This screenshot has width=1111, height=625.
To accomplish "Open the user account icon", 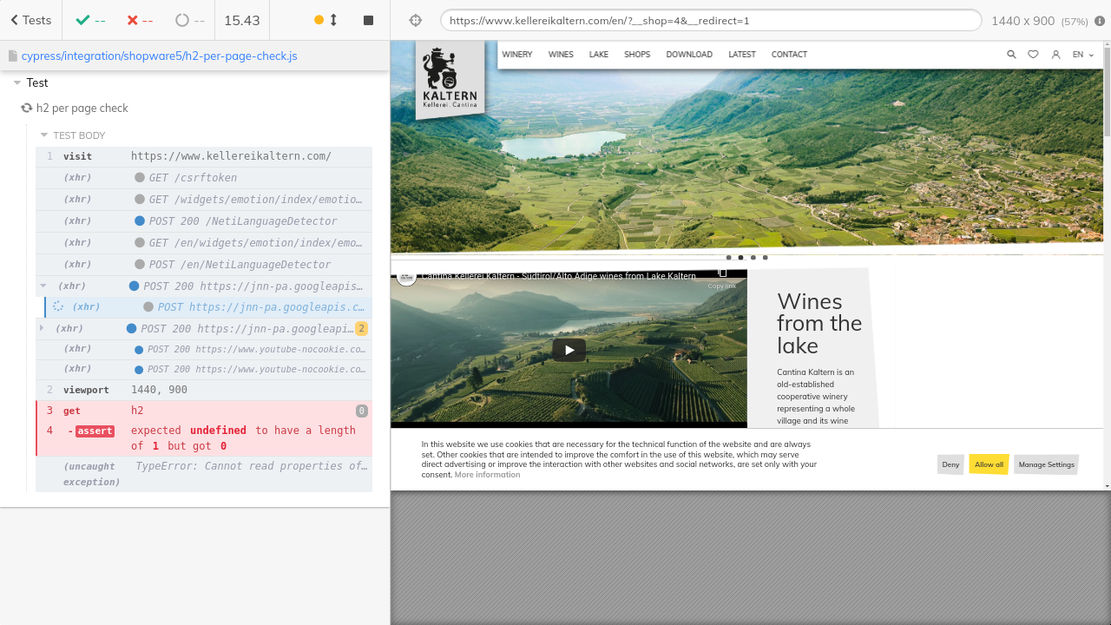I will (x=1055, y=55).
